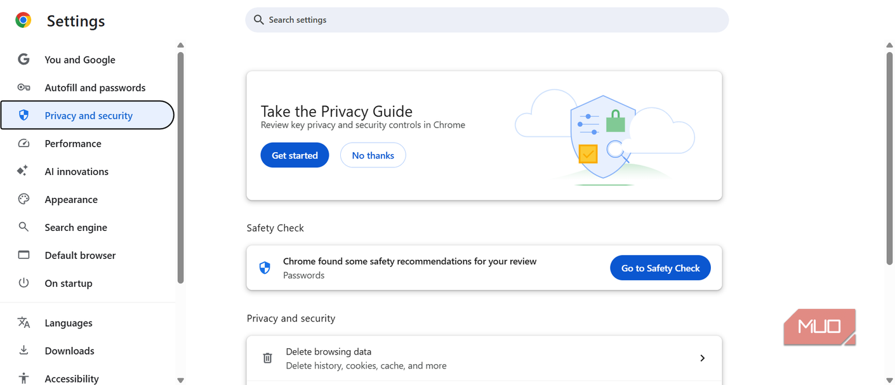Click the 'Take the Privacy Guide' heading

[x=336, y=111]
